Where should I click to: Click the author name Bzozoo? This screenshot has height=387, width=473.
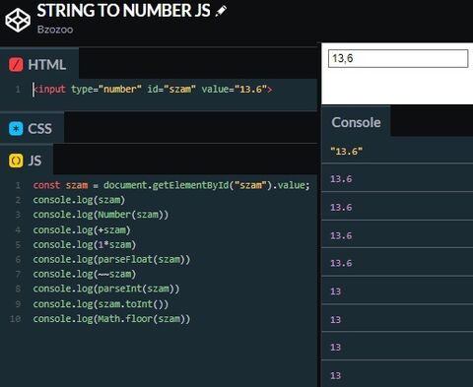pos(55,30)
